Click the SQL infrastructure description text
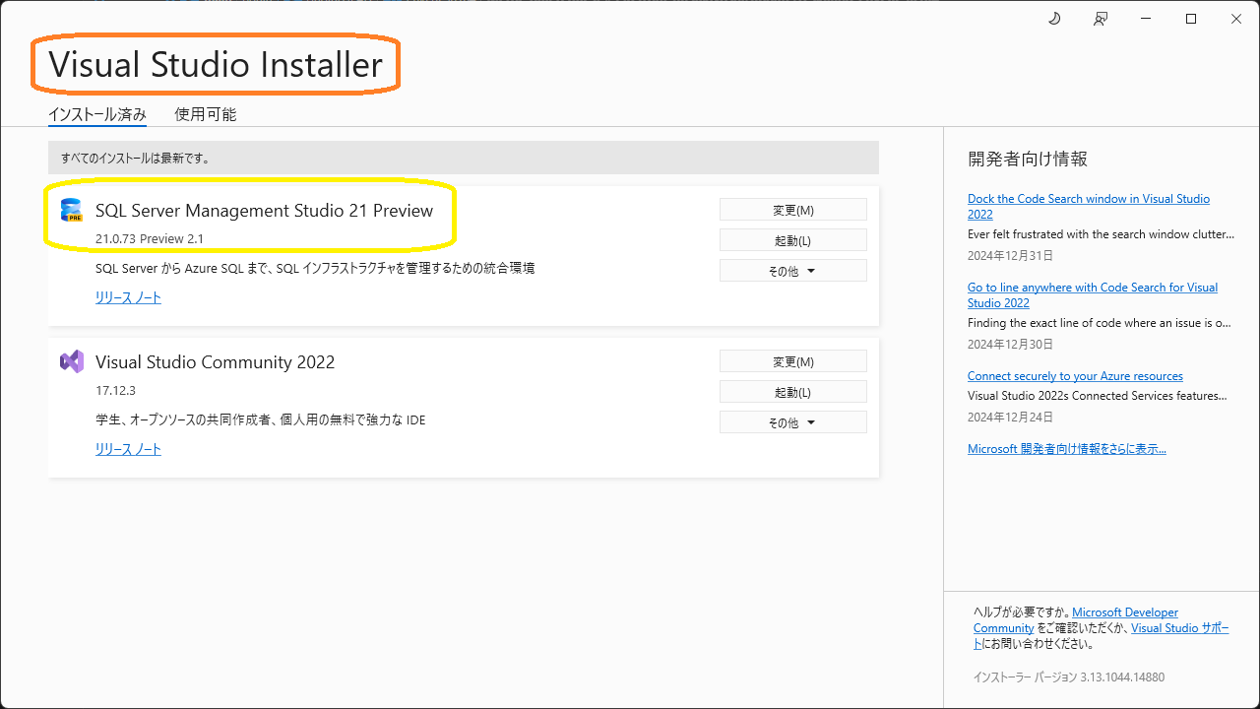Image resolution: width=1260 pixels, height=709 pixels. 315,268
